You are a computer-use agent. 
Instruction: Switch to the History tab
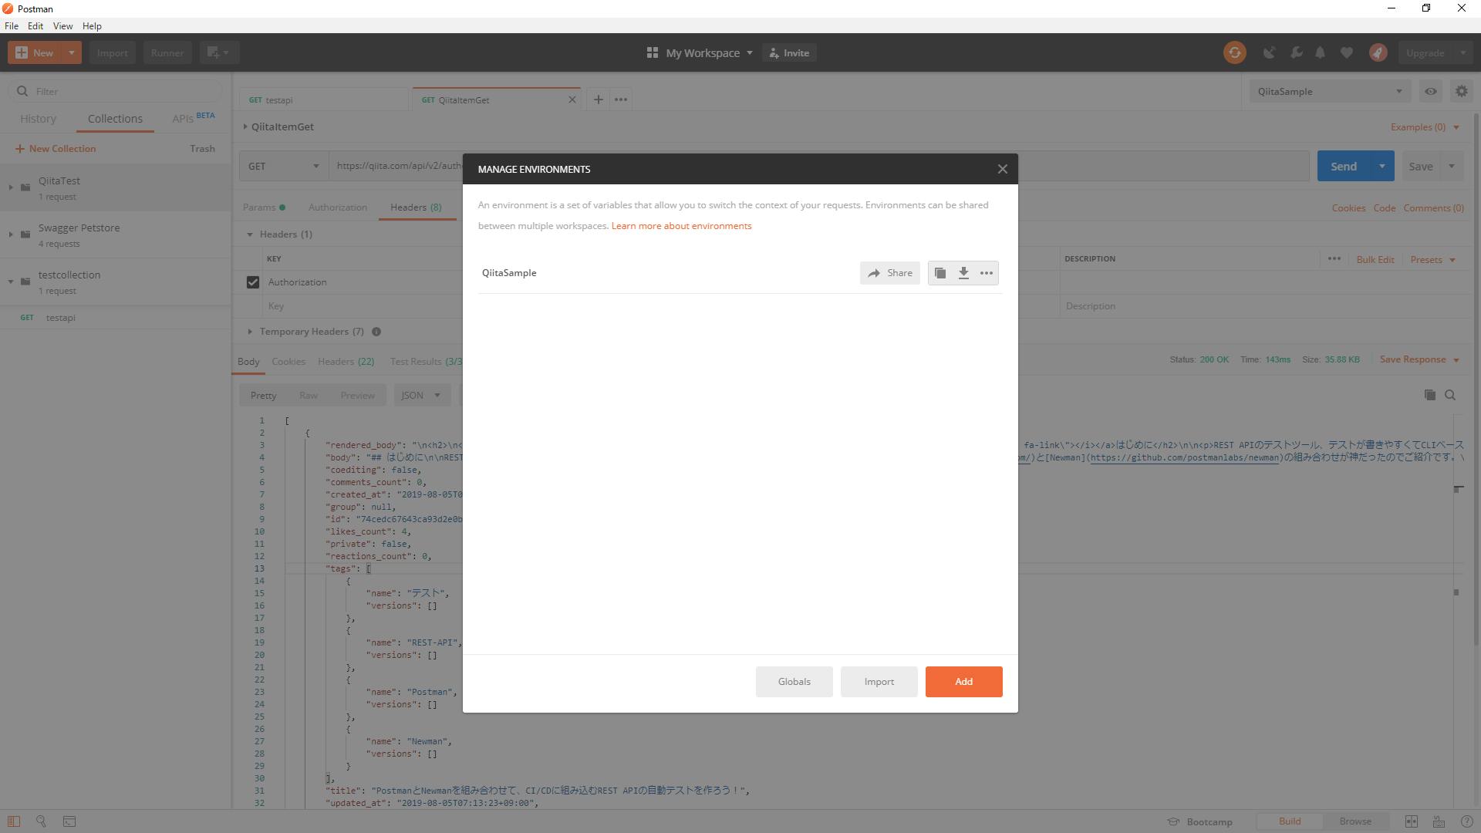pos(38,119)
